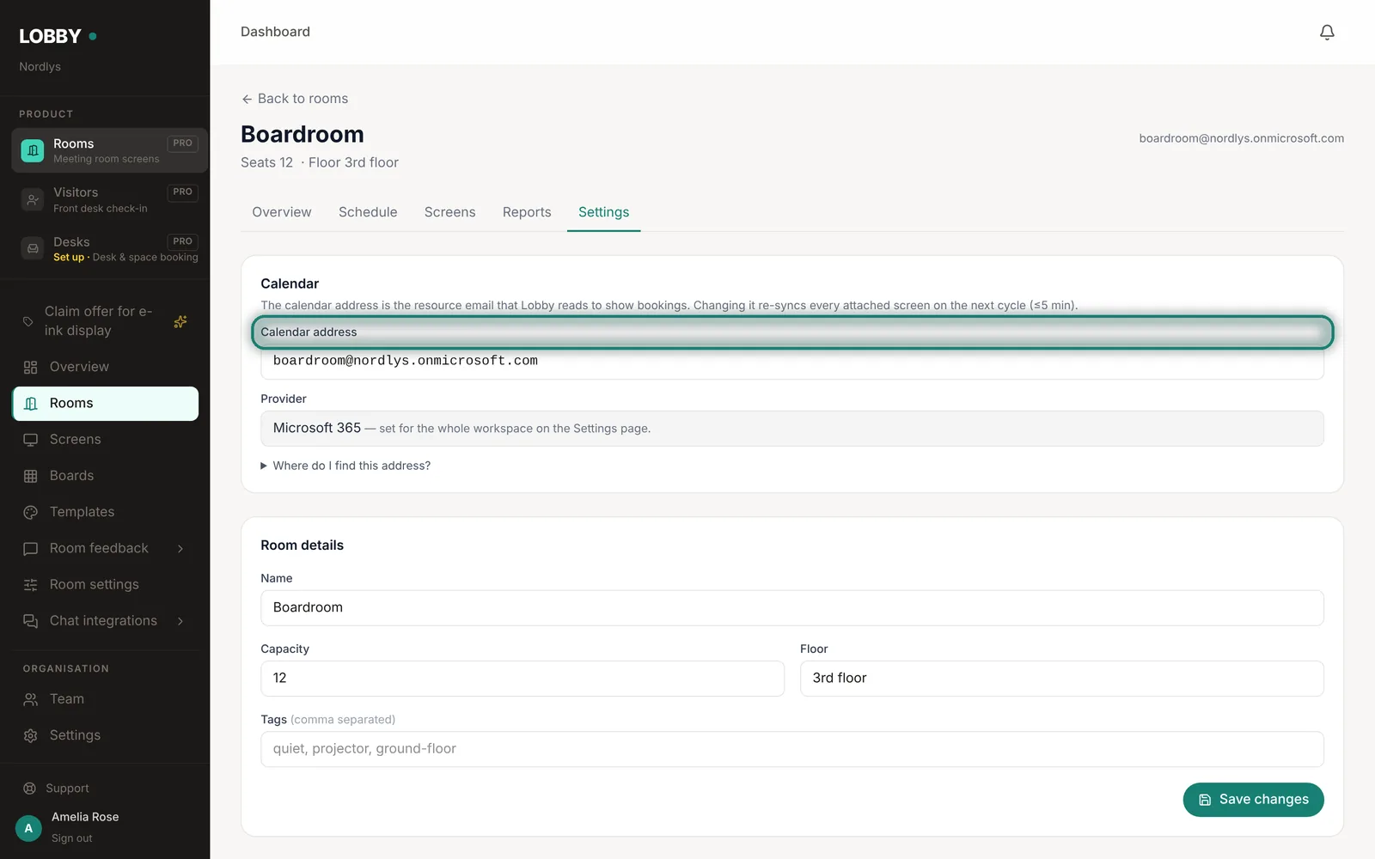The image size is (1375, 859).
Task: Click the Templates palette icon
Action: click(x=31, y=513)
